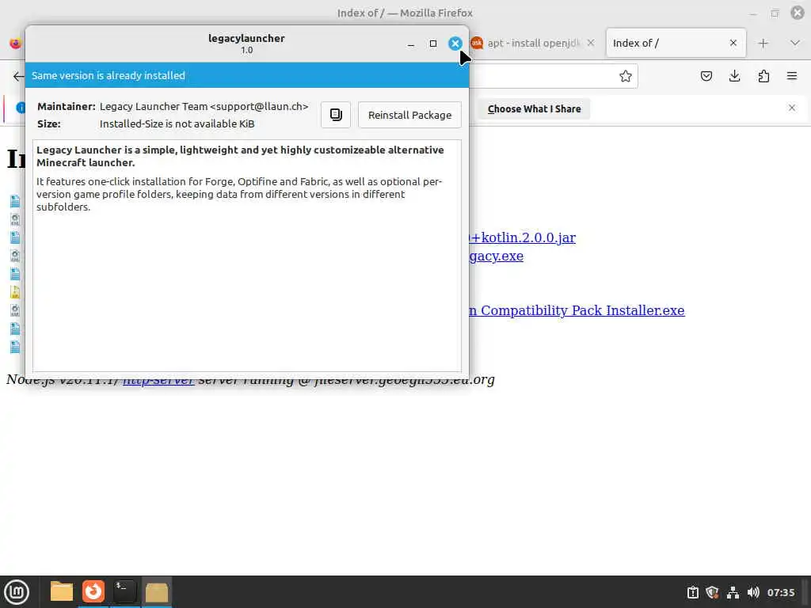Close the Mozilla Firefox window
This screenshot has height=608, width=811.
point(798,13)
